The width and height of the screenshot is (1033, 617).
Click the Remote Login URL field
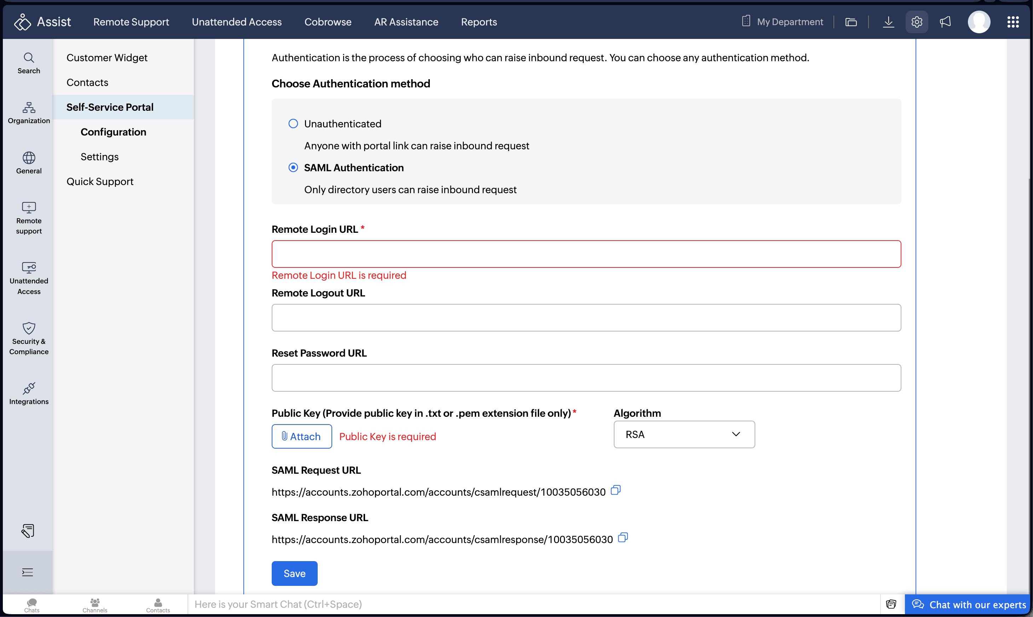tap(586, 254)
